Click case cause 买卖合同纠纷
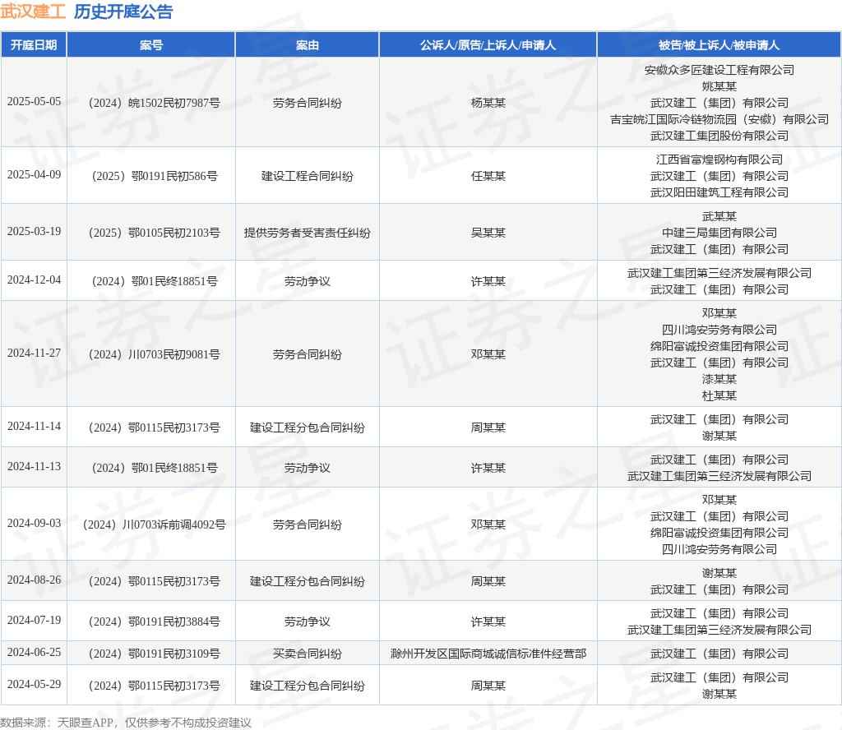Image resolution: width=842 pixels, height=730 pixels. 308,654
